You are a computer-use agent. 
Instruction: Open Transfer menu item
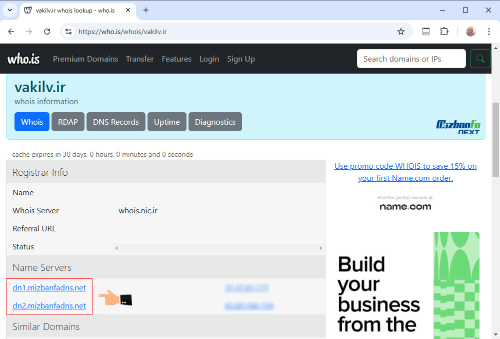click(139, 59)
